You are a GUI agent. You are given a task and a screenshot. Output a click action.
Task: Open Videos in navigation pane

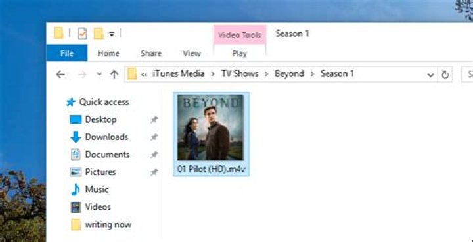[98, 207]
